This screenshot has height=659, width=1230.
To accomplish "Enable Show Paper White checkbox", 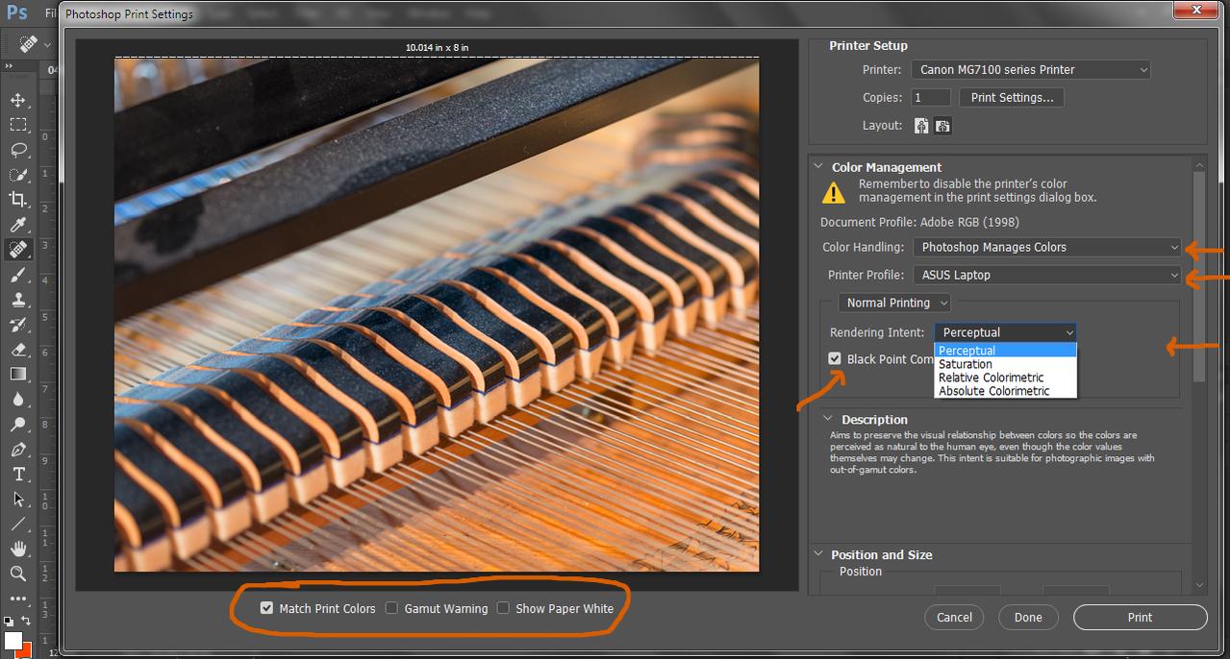I will point(503,608).
